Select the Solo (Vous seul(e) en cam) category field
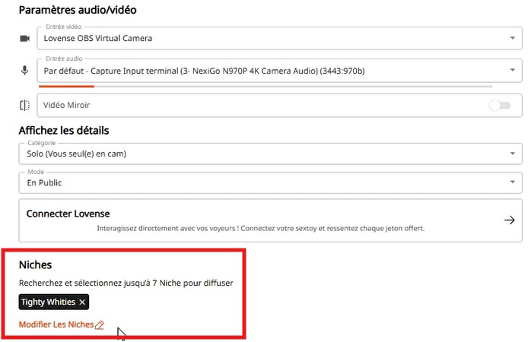Viewport: 528px width, 342px height. click(270, 154)
